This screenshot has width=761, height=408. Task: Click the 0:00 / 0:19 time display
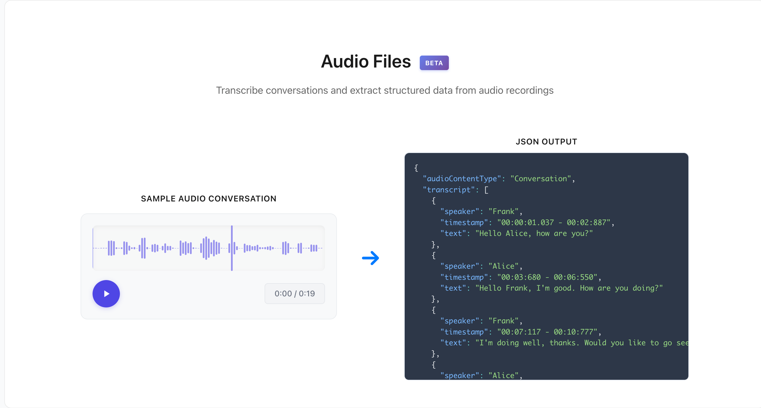click(x=294, y=293)
